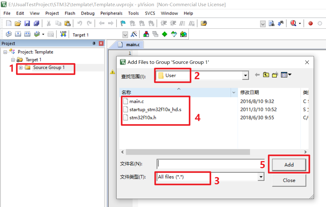
Task: Launch the Pack Installer icon
Action: [183, 34]
